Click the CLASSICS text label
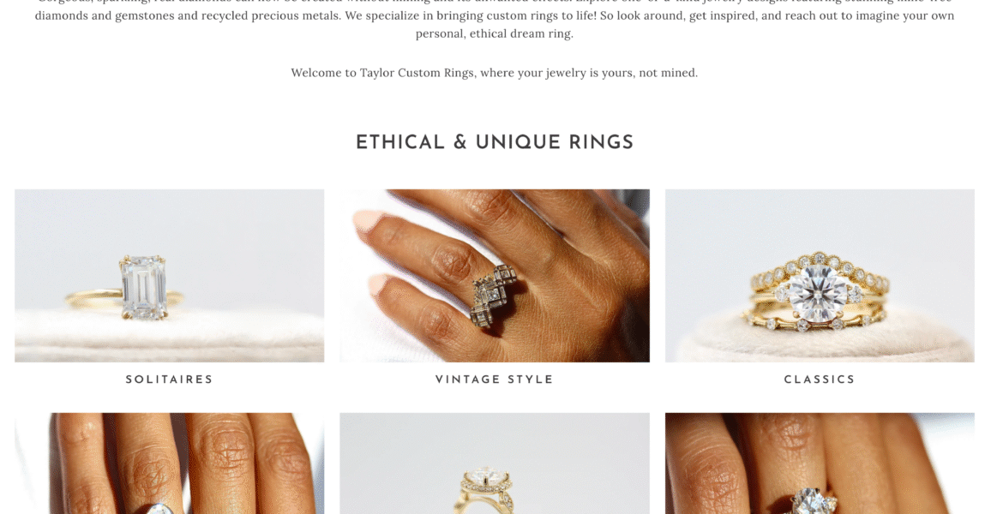Viewport: 1003px width, 514px height. 820,380
